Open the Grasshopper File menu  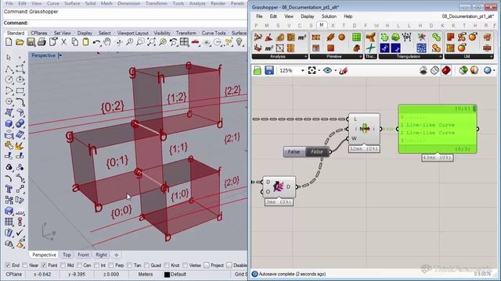(259, 16)
